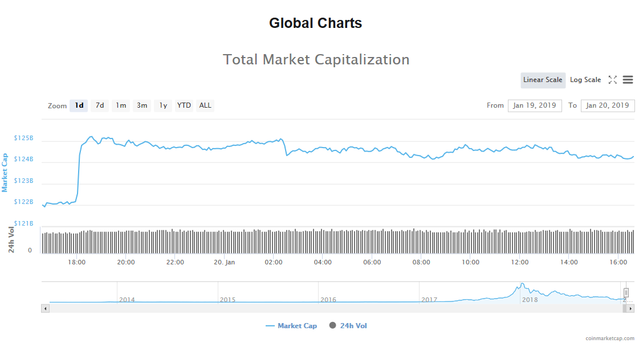Click the fullscreen expand icon

613,80
